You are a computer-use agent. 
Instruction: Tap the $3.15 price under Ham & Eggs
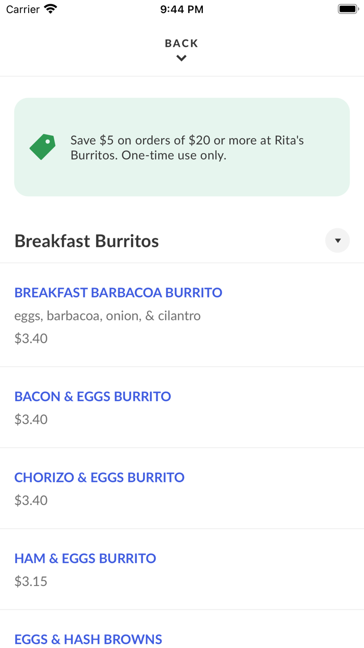point(30,581)
